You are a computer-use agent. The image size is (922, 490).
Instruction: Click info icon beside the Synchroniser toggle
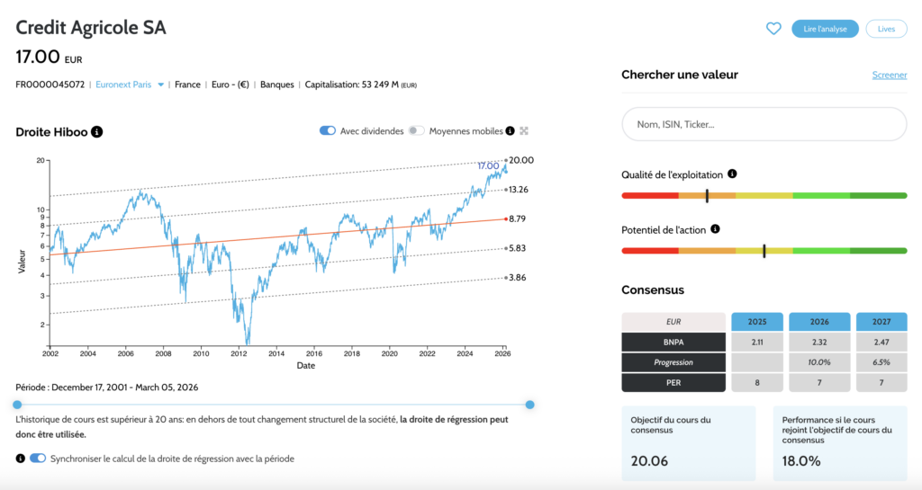pyautogui.click(x=21, y=459)
